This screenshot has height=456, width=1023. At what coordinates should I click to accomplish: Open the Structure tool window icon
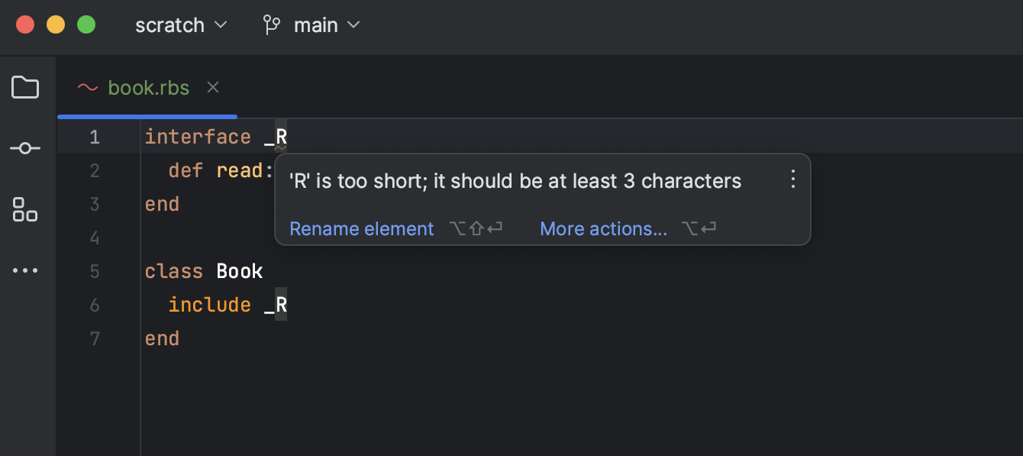click(25, 209)
